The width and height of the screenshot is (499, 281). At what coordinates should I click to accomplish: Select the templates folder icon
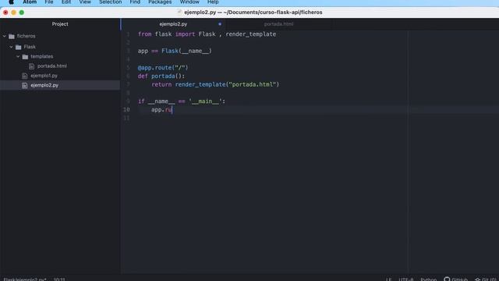coord(25,57)
